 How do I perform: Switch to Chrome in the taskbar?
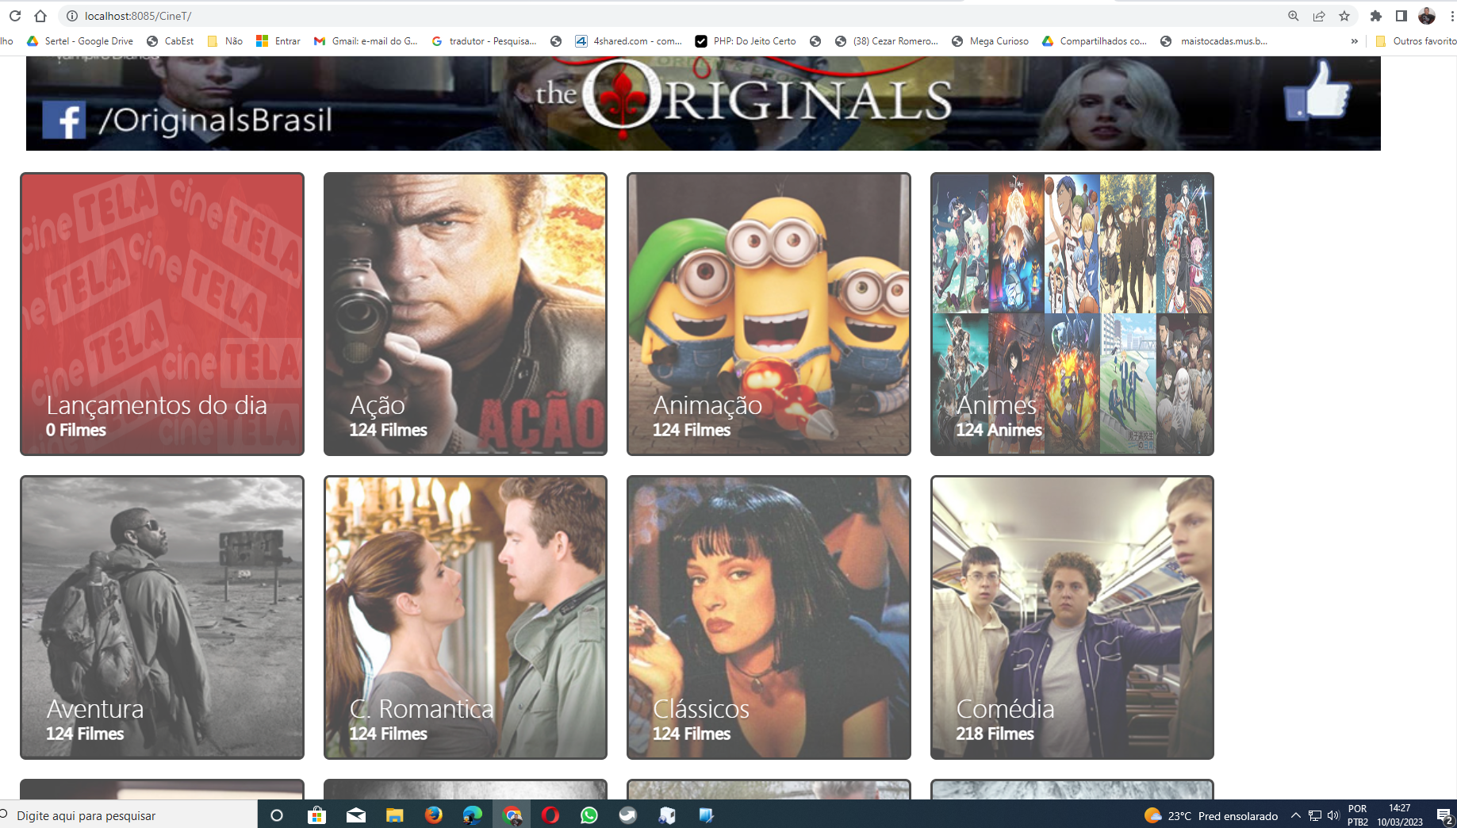[x=512, y=815]
